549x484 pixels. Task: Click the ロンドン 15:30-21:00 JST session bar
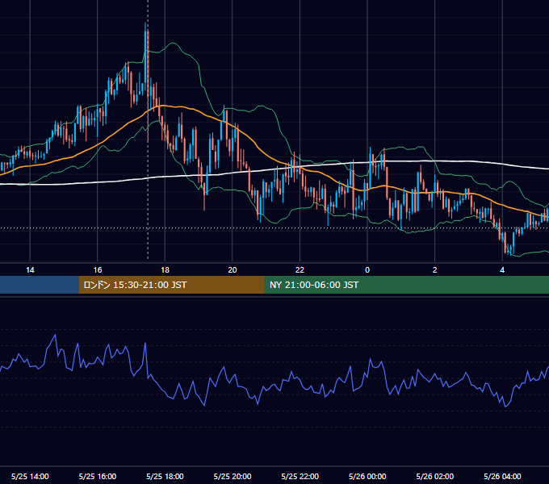tap(171, 285)
